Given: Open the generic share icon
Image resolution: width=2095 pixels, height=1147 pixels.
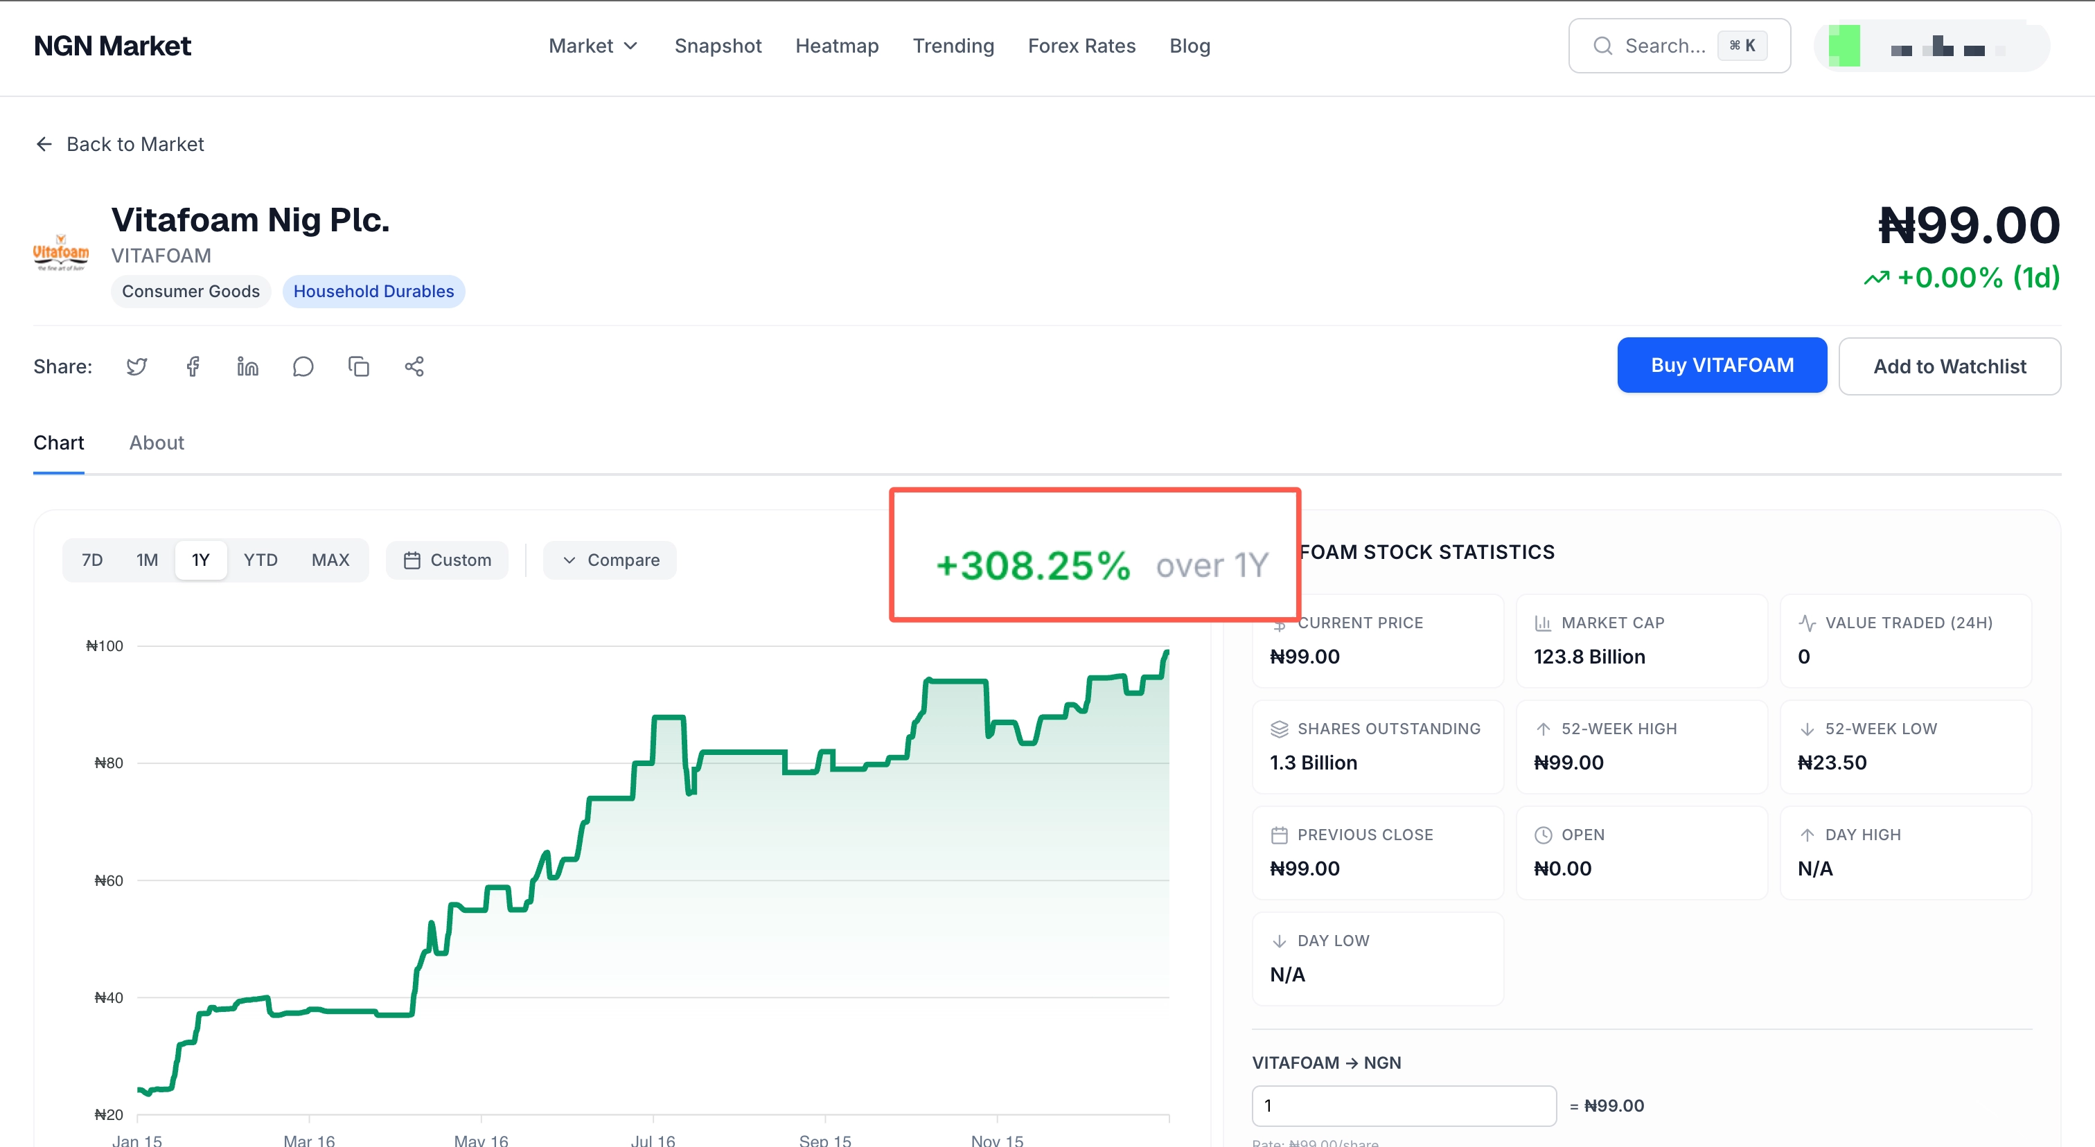Looking at the screenshot, I should (x=414, y=366).
